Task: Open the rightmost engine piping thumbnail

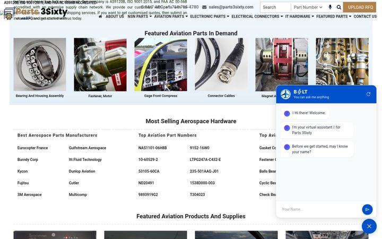Action: (x=342, y=62)
